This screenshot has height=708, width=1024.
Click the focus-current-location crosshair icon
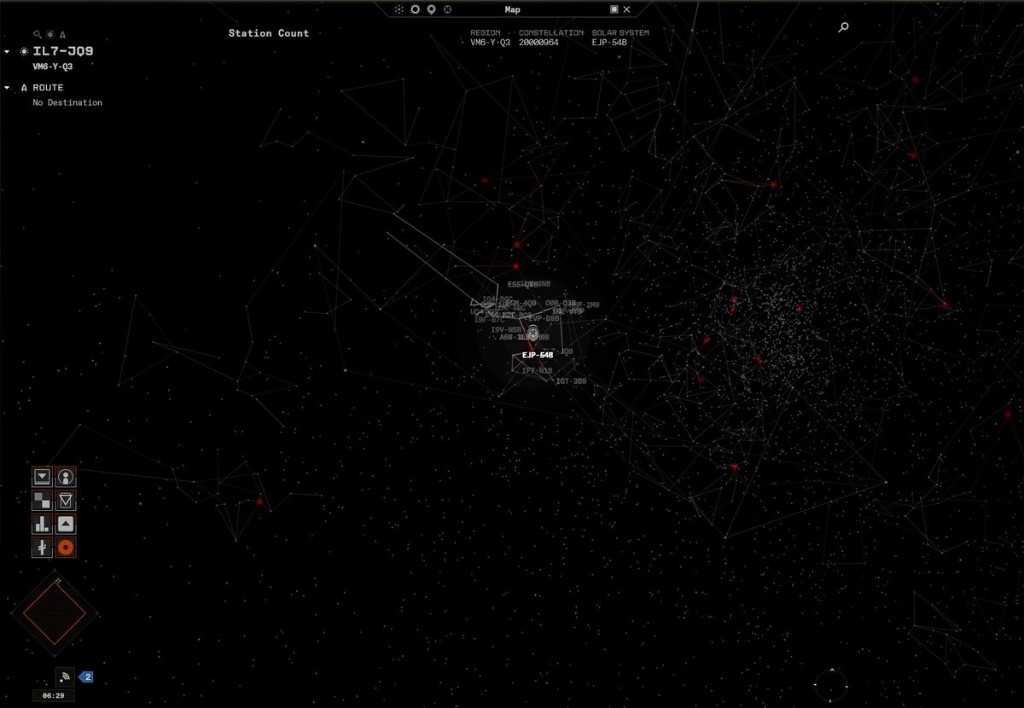448,9
